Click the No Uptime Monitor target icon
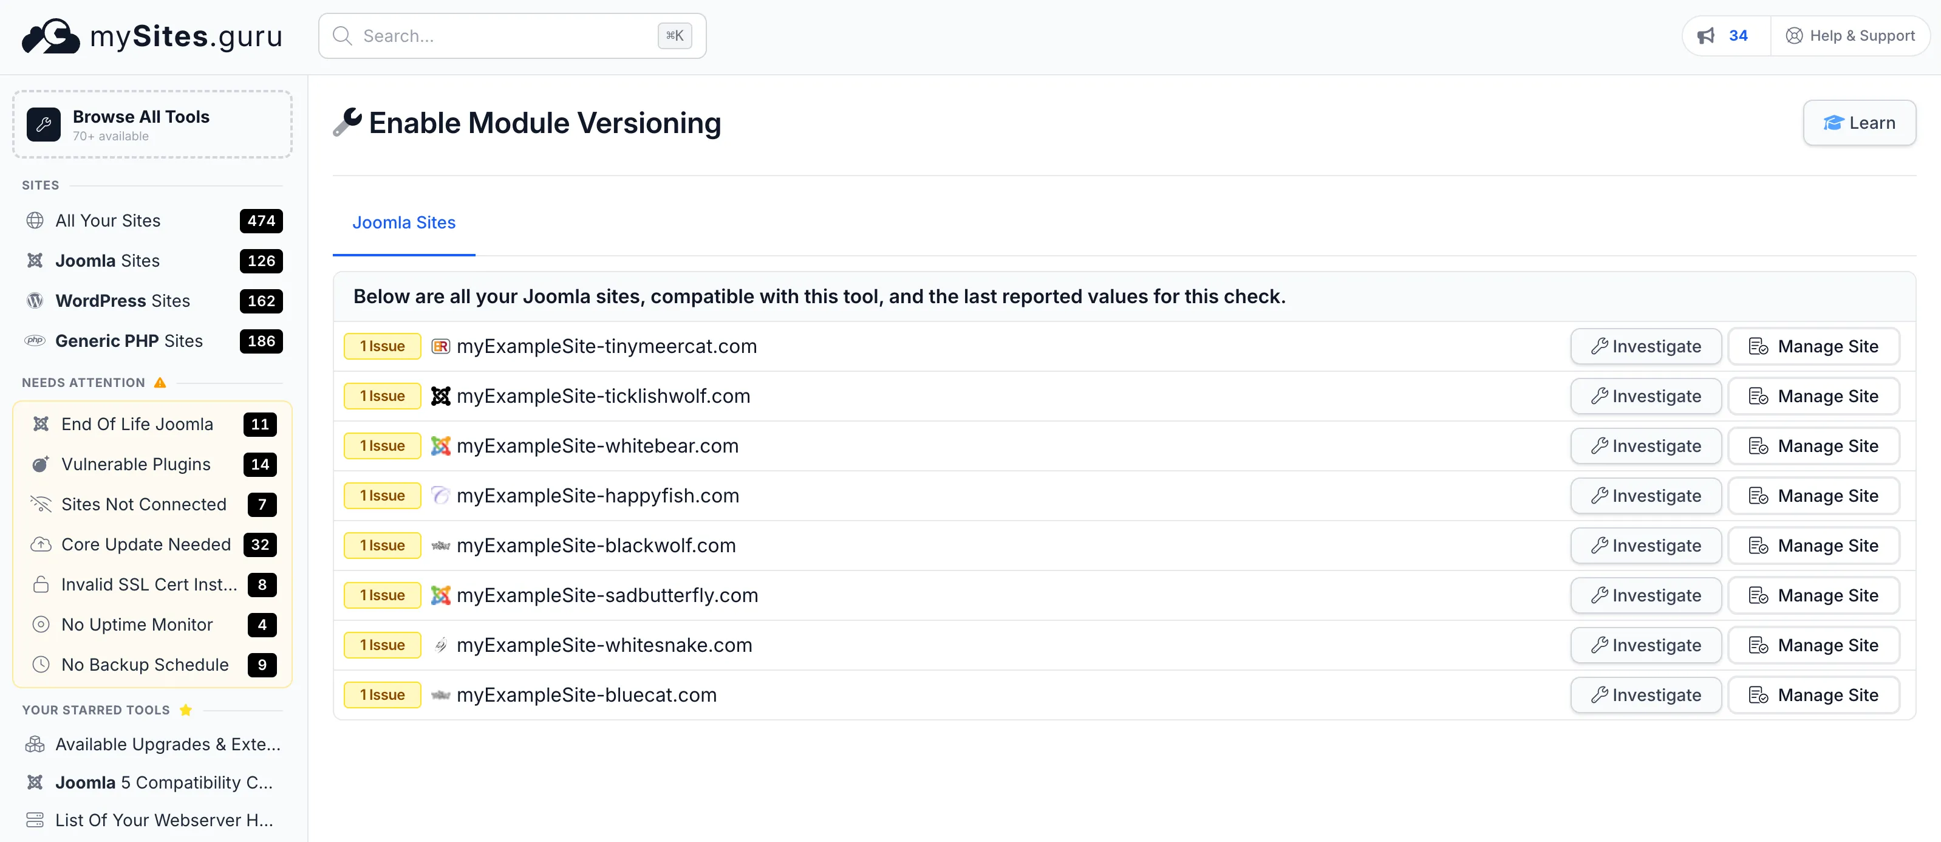1941x842 pixels. tap(41, 624)
